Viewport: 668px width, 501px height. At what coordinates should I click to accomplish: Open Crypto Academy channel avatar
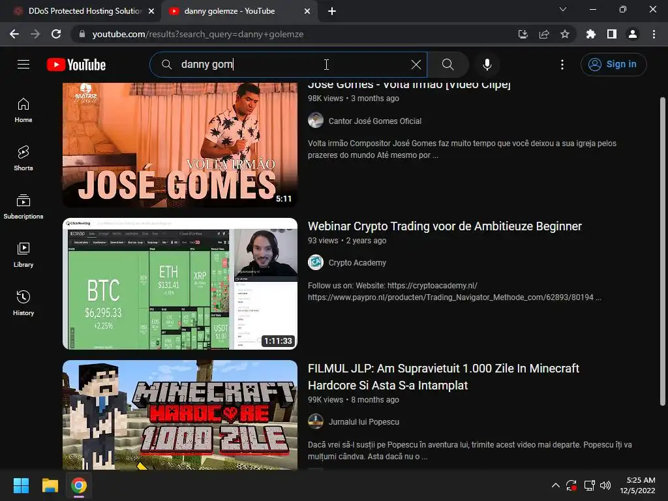point(316,262)
